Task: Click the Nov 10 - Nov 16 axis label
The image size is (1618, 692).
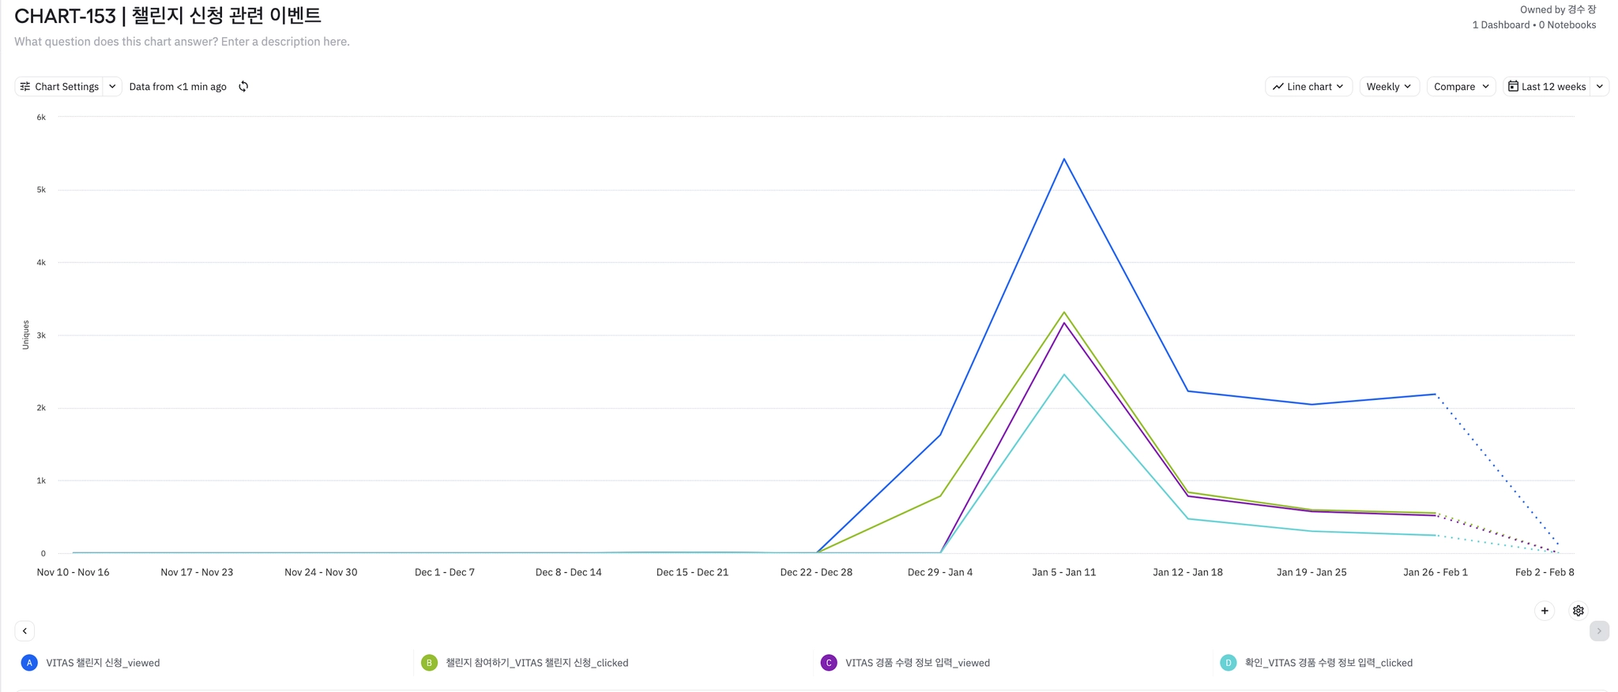Action: [x=73, y=572]
